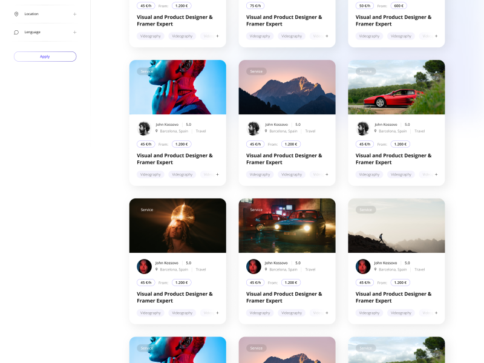Click the 45 €/h pill on the mountain card

point(255,144)
